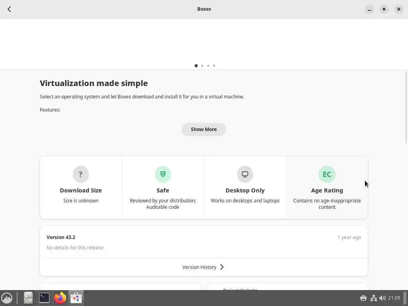Click the page vertical scrollbar

point(406,107)
